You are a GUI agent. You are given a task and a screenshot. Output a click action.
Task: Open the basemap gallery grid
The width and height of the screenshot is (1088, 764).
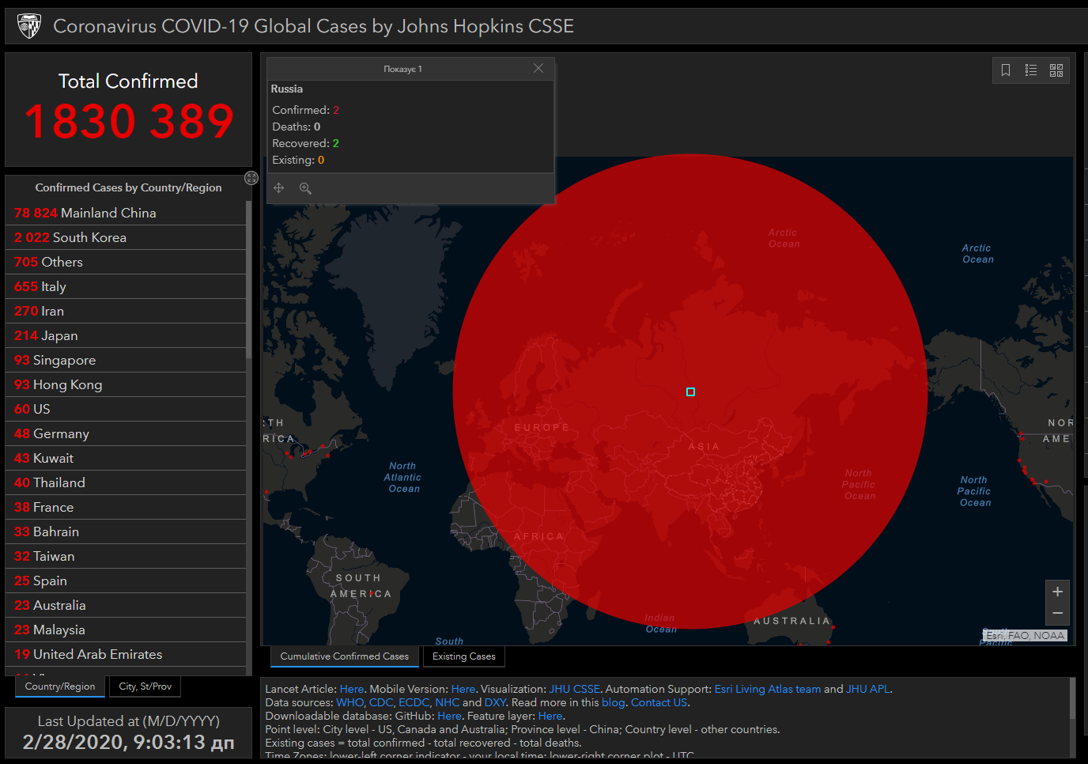tap(1056, 70)
